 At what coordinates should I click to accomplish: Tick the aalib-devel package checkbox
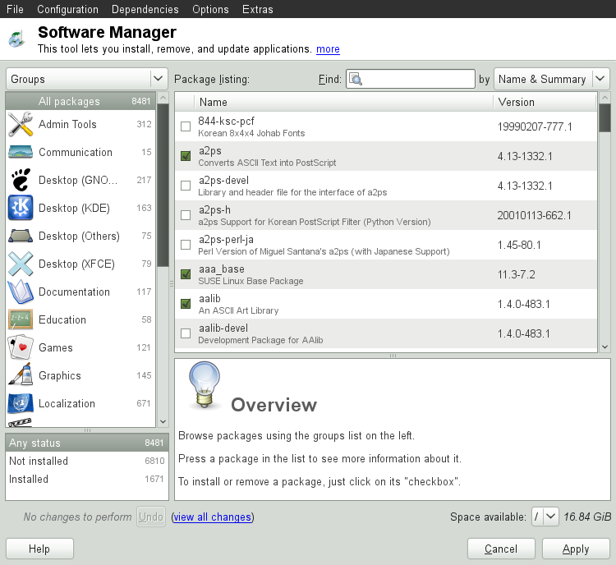click(x=186, y=333)
